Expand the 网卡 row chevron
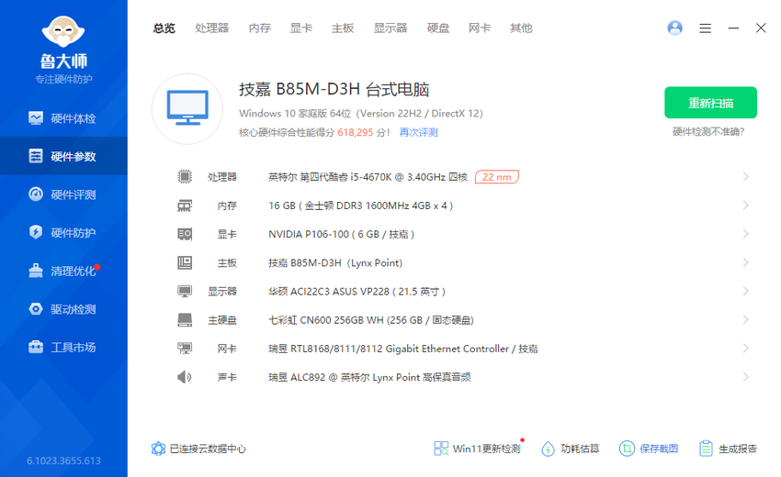The width and height of the screenshot is (781, 477). [746, 349]
